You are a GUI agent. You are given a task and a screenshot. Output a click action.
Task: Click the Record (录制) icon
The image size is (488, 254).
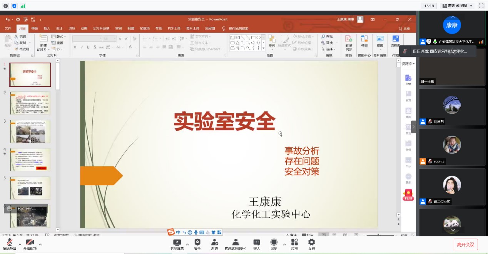pyautogui.click(x=274, y=242)
